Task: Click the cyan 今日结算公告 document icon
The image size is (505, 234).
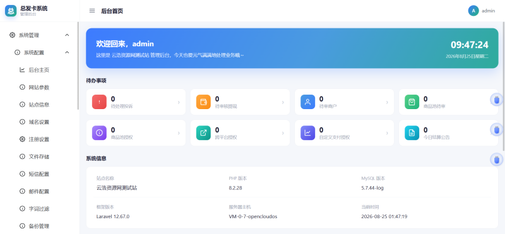Action: coord(412,133)
